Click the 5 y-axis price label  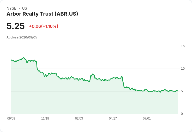pos(182,91)
